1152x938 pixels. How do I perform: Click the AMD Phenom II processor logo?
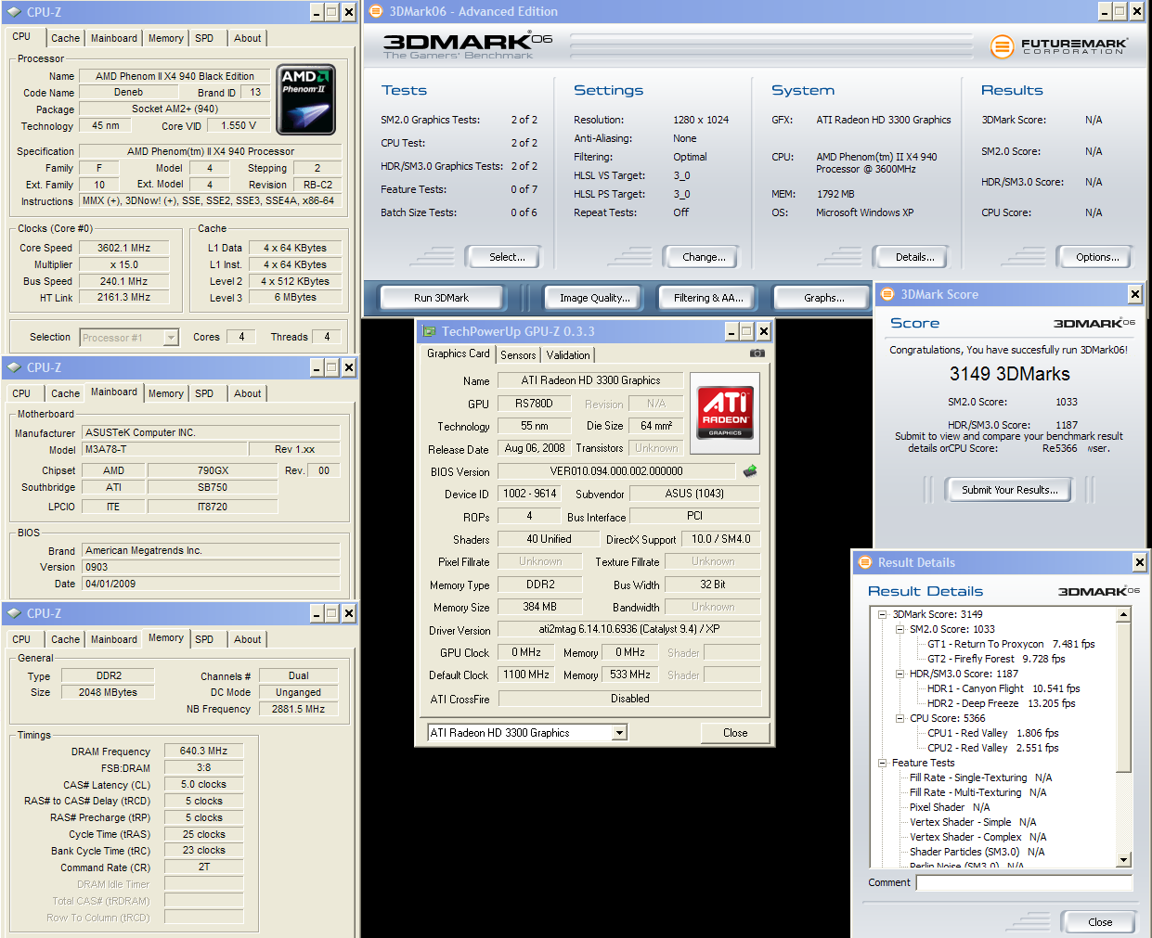coord(306,99)
